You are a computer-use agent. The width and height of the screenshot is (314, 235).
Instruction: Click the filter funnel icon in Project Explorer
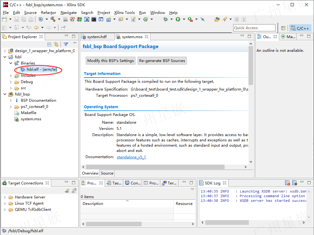[66, 44]
